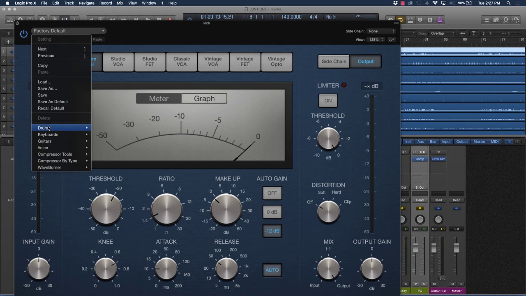Switch display to Graph
This screenshot has width=526, height=296.
click(x=204, y=99)
